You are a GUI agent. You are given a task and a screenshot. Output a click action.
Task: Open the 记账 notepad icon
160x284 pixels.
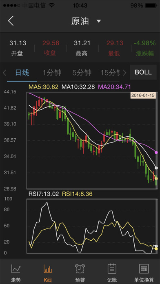click(112, 268)
